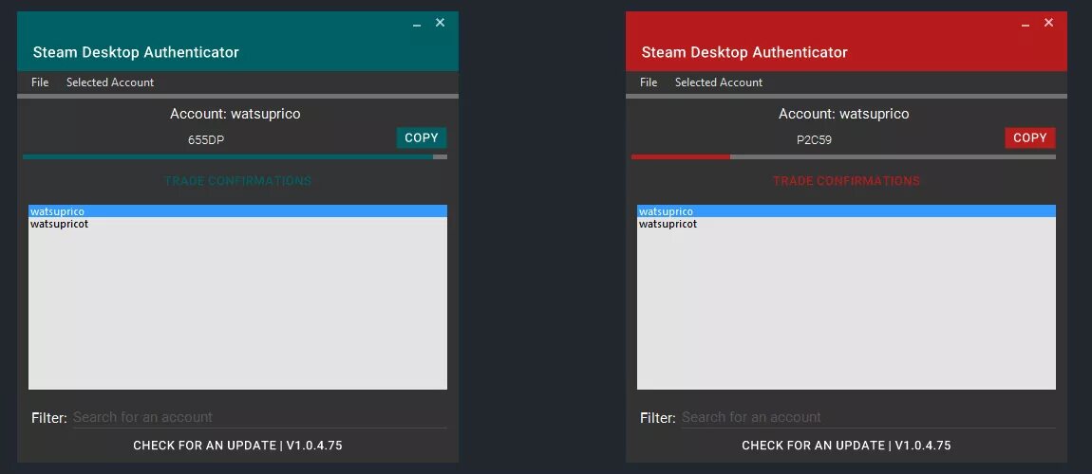Click the red Steam Desktop Authenticator title

pyautogui.click(x=744, y=52)
